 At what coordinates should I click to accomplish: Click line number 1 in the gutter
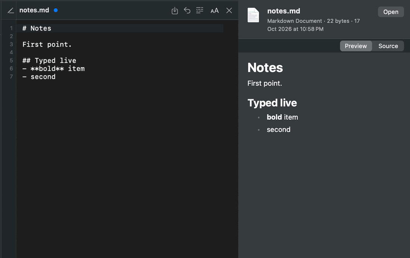(x=11, y=28)
